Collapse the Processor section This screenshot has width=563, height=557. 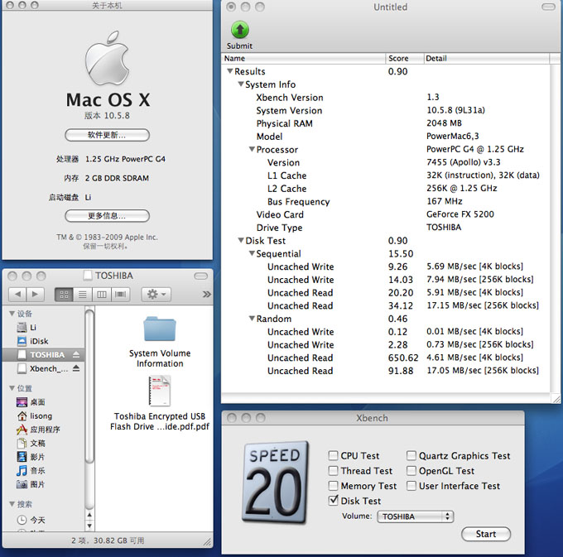[252, 149]
